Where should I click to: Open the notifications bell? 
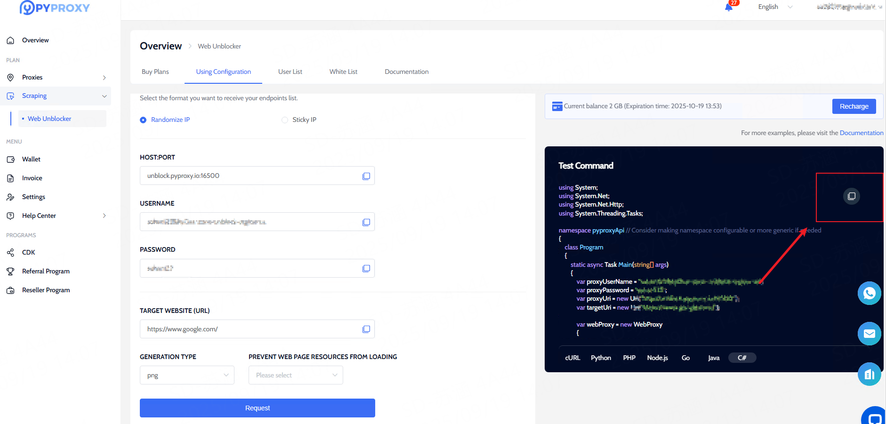729,7
